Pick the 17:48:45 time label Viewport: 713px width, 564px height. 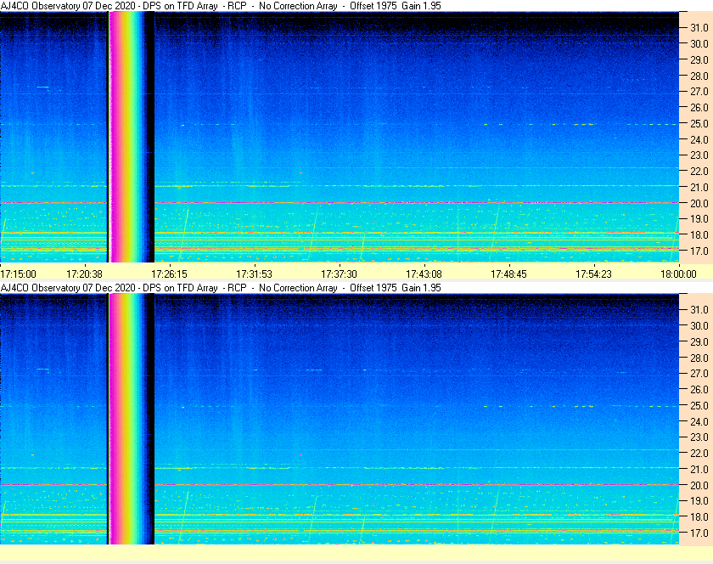(x=508, y=274)
